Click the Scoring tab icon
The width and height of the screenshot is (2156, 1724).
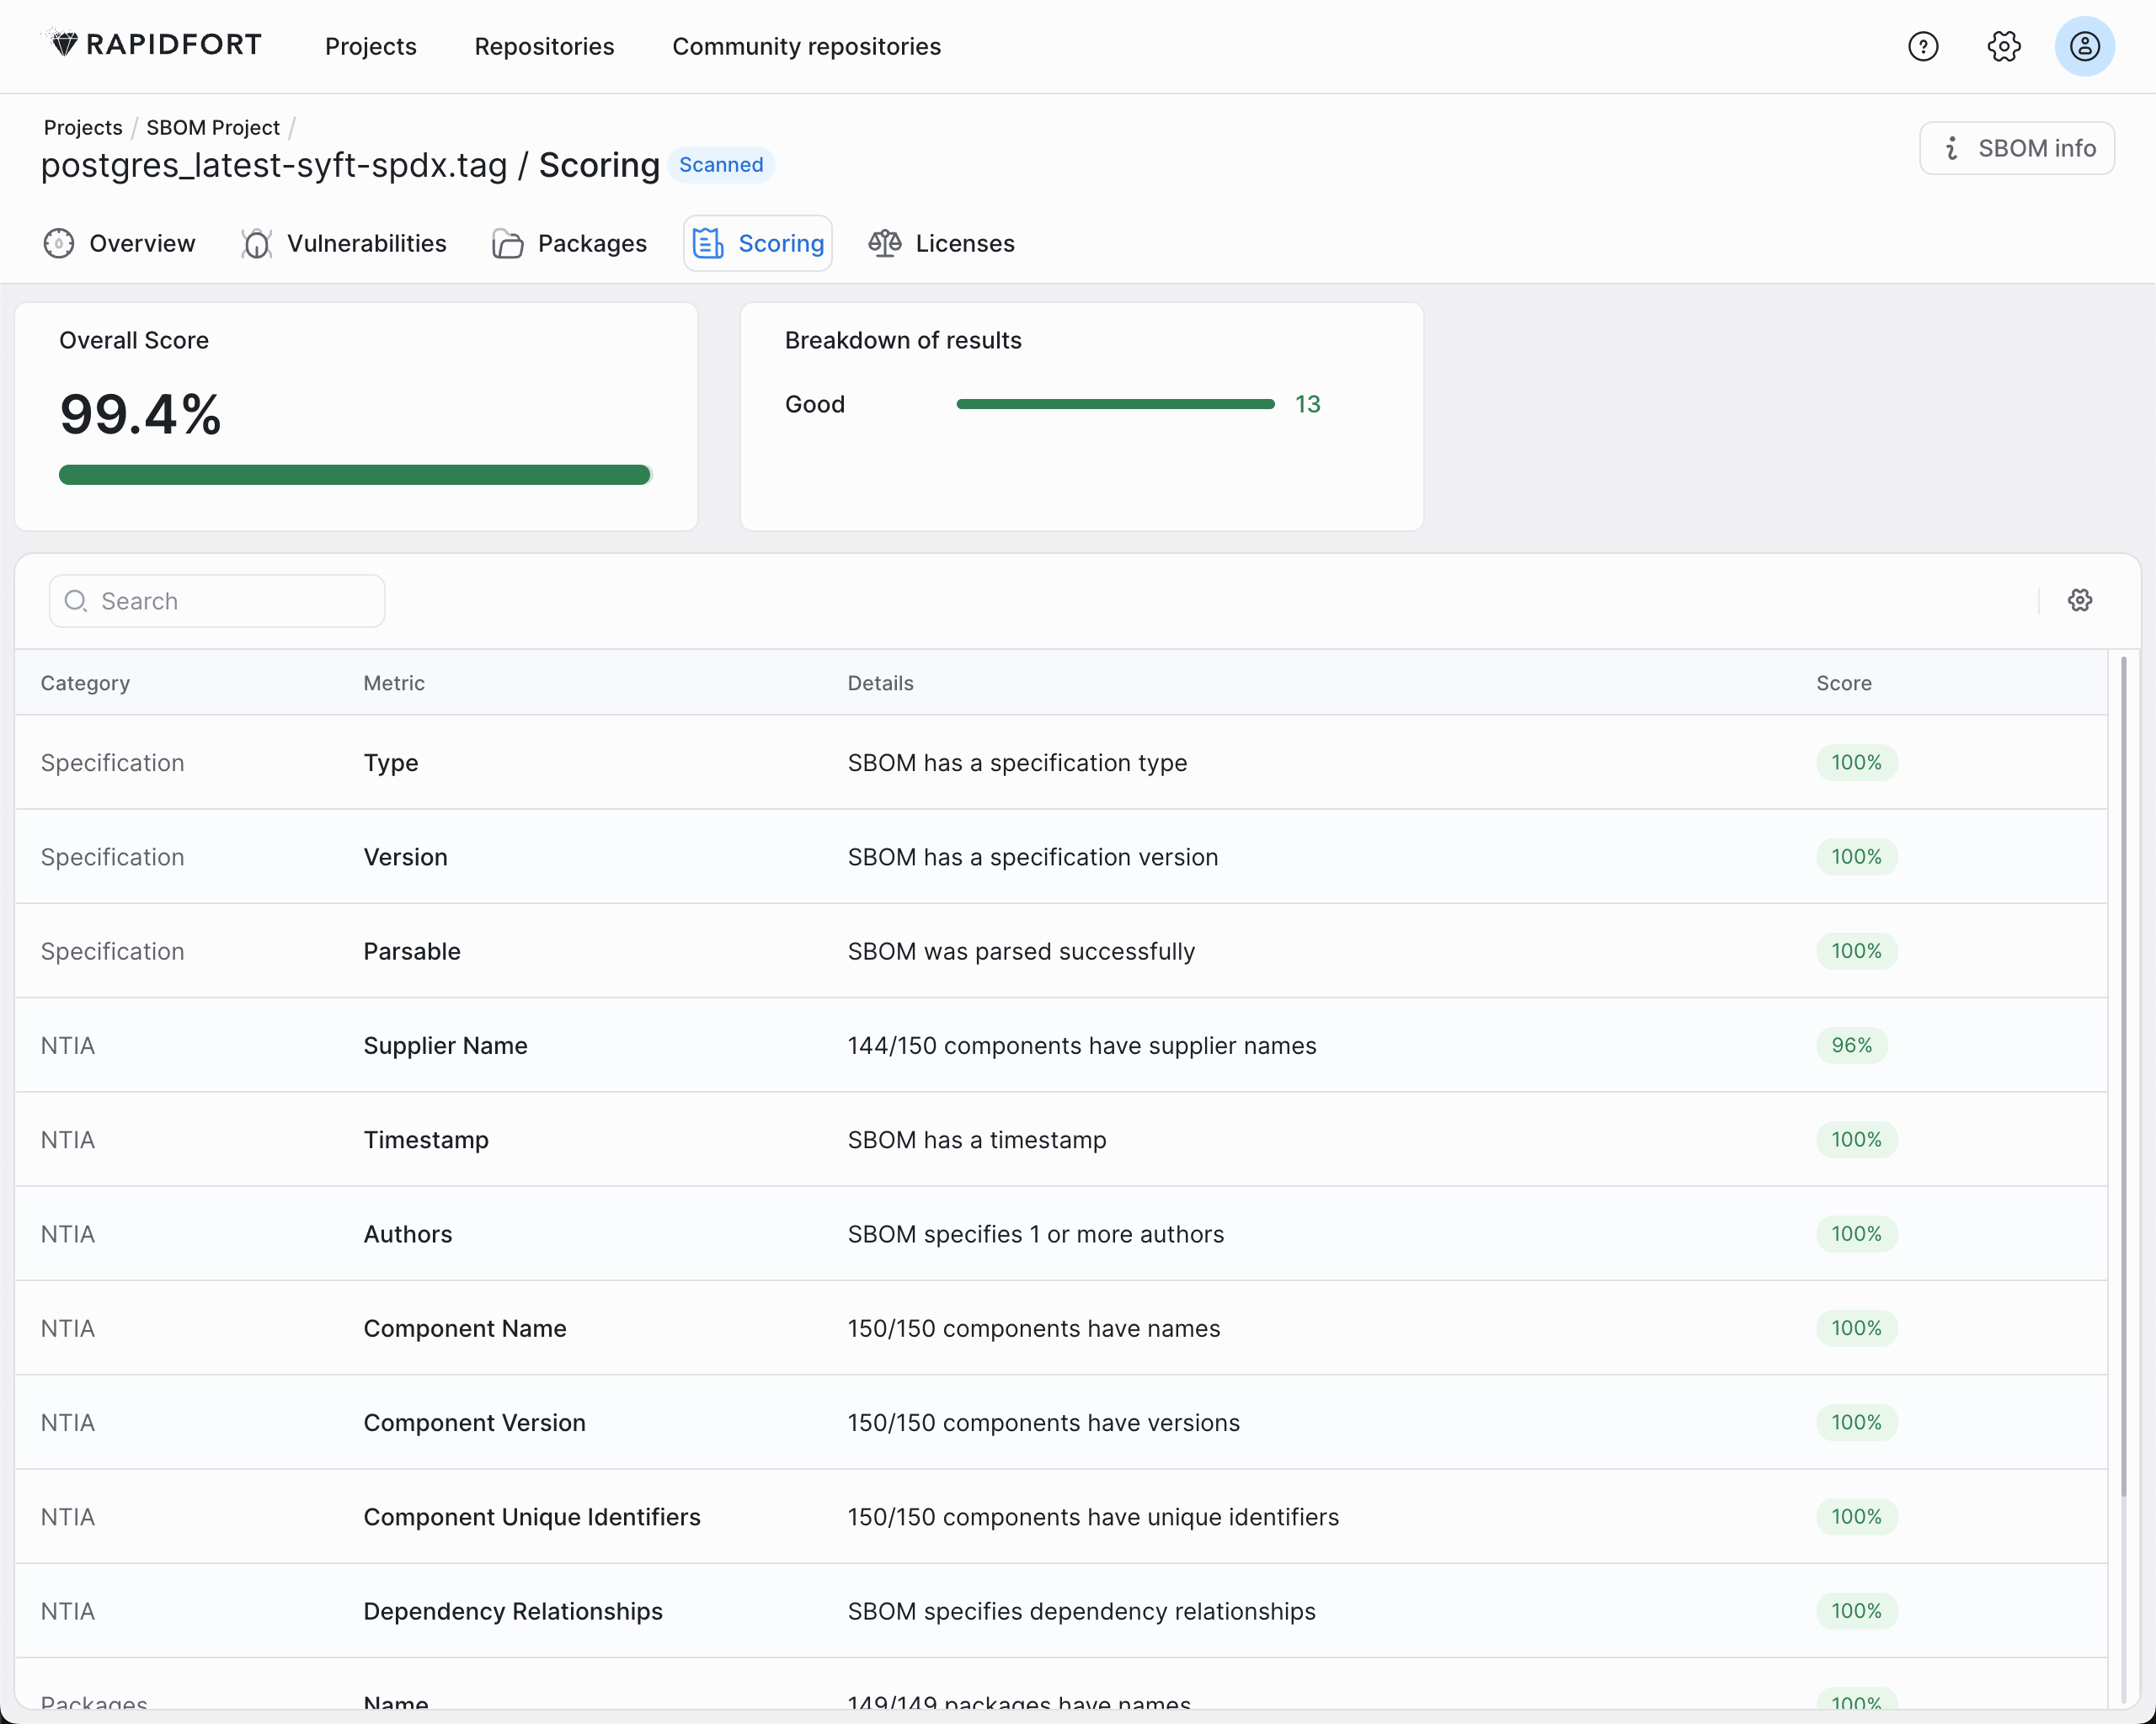pyautogui.click(x=708, y=244)
